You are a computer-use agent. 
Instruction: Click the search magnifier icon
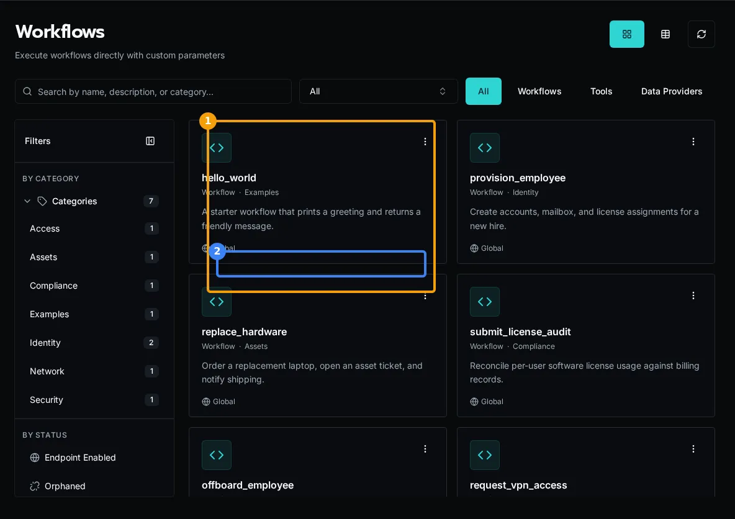(28, 91)
